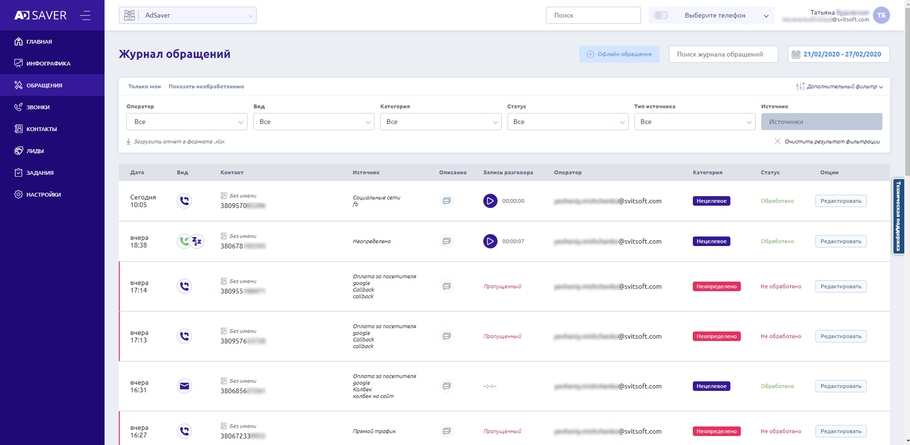The height and width of the screenshot is (445, 910).
Task: Click the hamburger menu icon beside AdSaver logo
Action: 85,15
